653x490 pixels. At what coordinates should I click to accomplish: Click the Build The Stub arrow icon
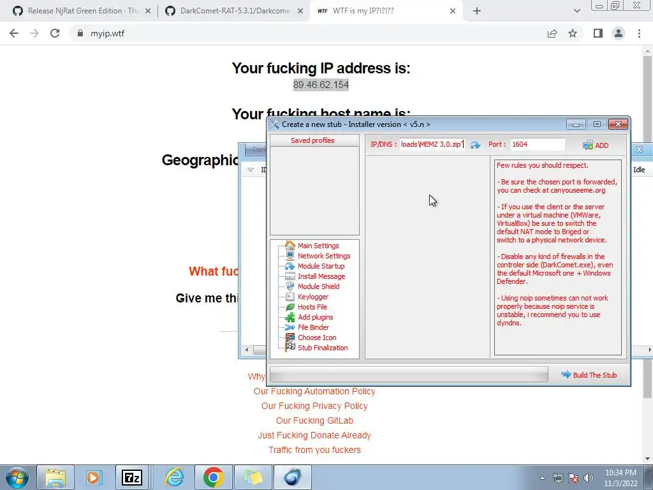(566, 374)
